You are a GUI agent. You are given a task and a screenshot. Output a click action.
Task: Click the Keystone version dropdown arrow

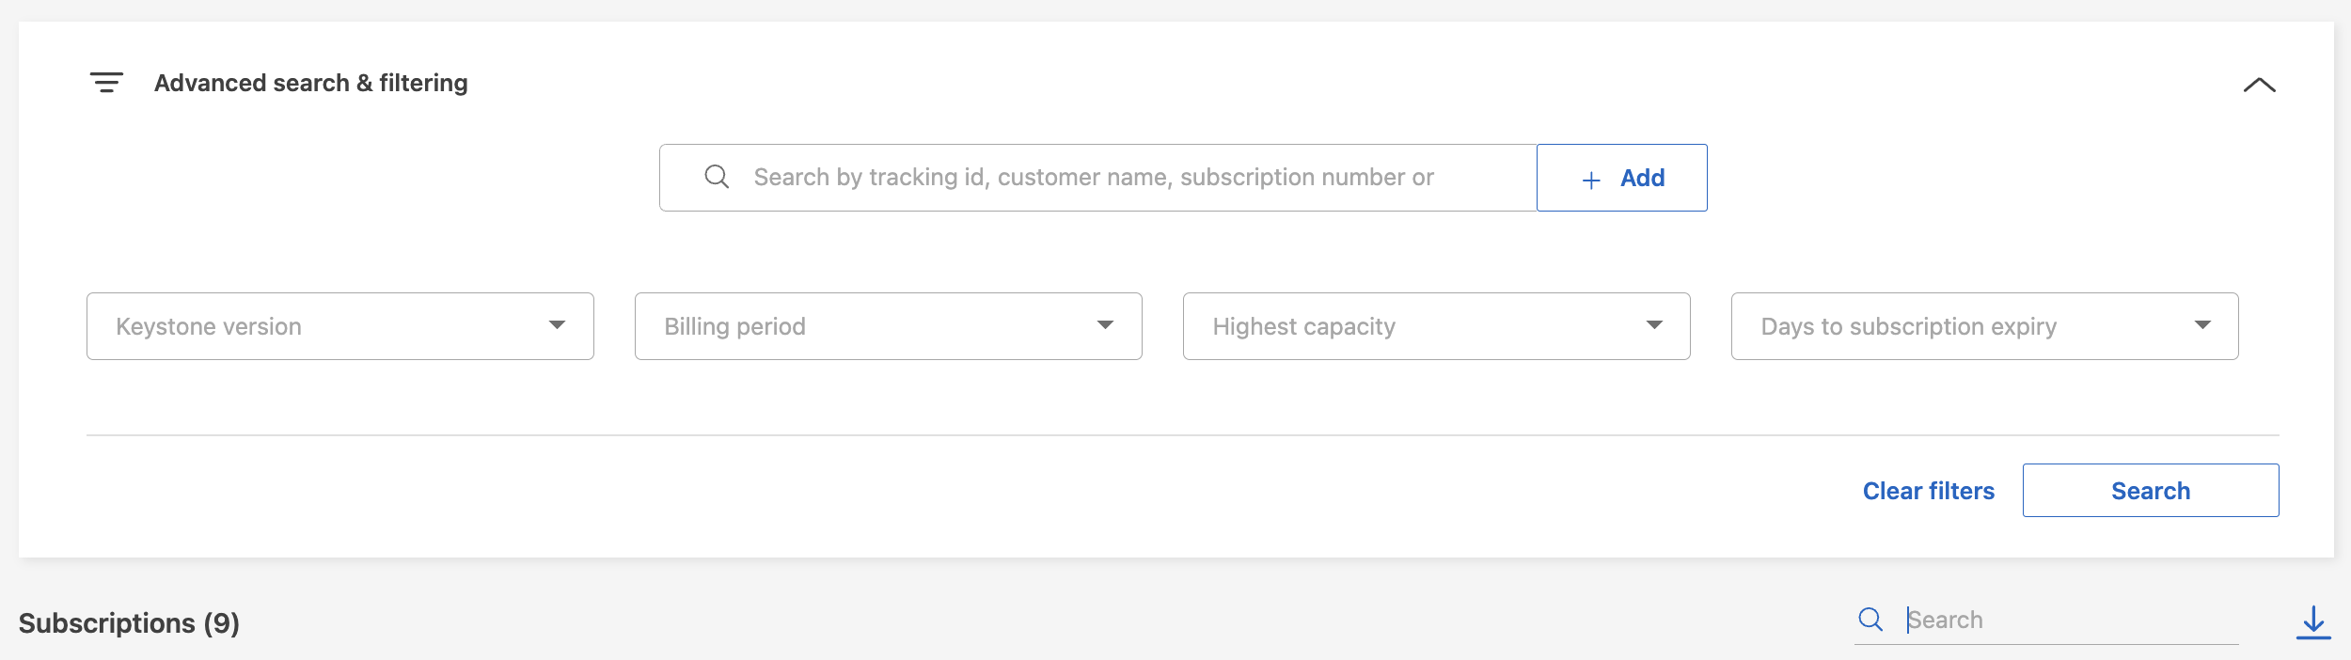tap(557, 325)
